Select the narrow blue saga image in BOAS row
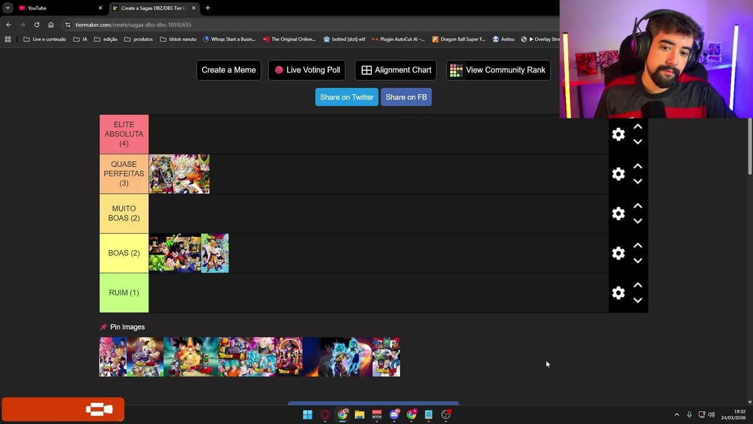Viewport: 753px width, 424px height. 215,253
